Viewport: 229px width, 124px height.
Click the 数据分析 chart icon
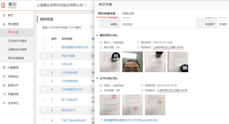pos(4,85)
